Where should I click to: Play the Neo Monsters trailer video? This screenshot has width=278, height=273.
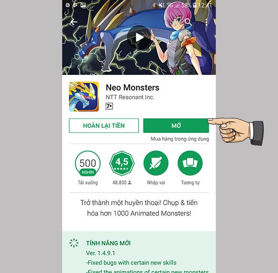point(139,37)
